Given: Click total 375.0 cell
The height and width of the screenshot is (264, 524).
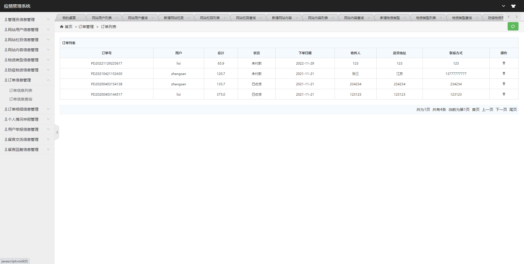Looking at the screenshot, I should tap(221, 94).
